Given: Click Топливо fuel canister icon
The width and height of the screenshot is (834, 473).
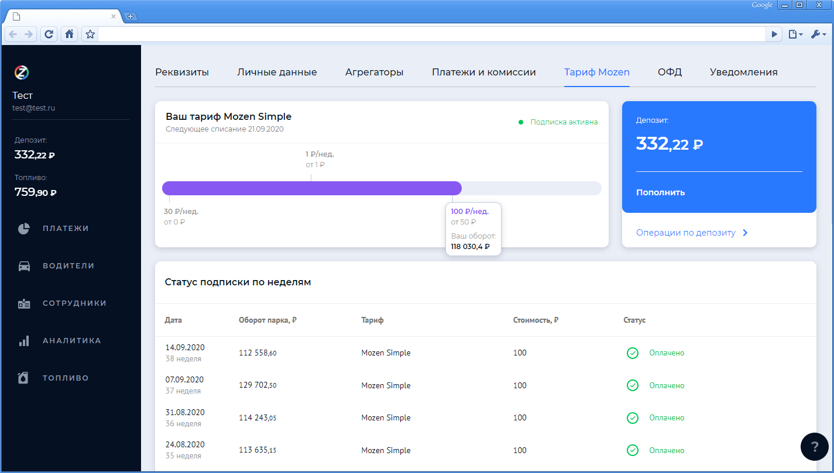Looking at the screenshot, I should (23, 378).
